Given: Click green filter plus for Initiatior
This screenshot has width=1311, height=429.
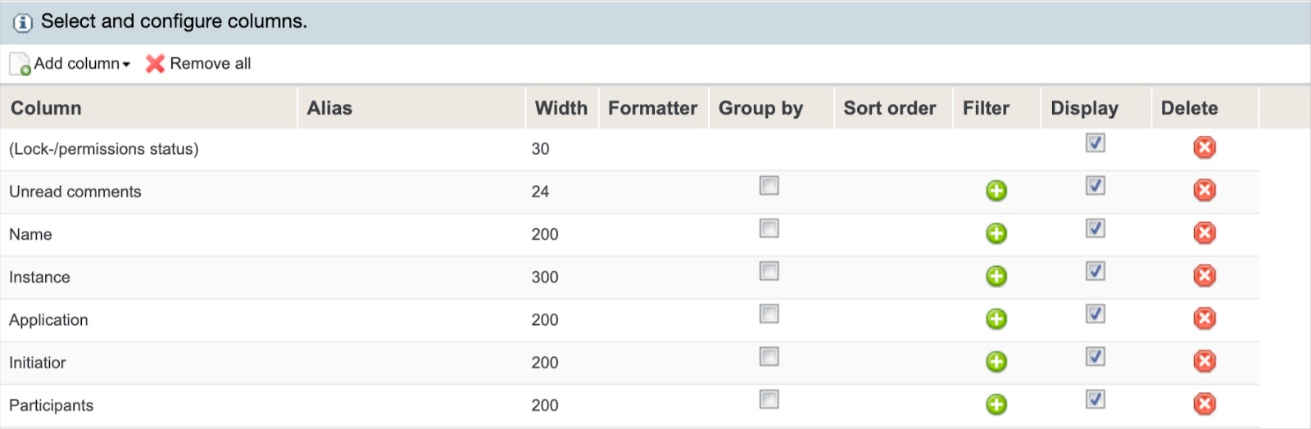Looking at the screenshot, I should click(x=996, y=361).
